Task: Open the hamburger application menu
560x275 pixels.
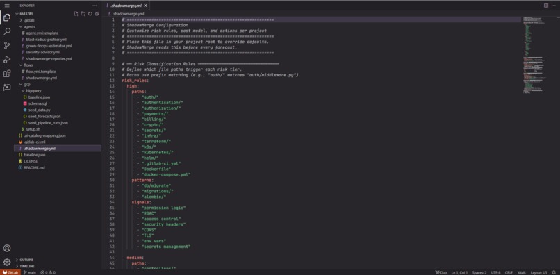Action: pos(7,6)
